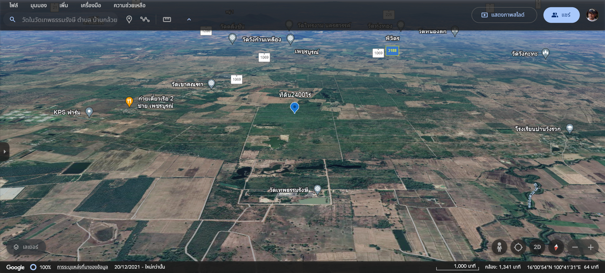The height and width of the screenshot is (273, 605).
Task: Click the yellow 3188 road shield
Action: pyautogui.click(x=392, y=51)
